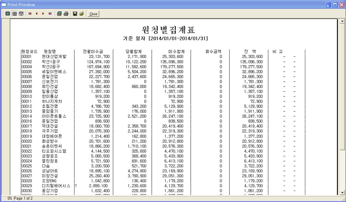Click the 회수금액 column header
Screen dimensions: 346x202
tap(213, 52)
